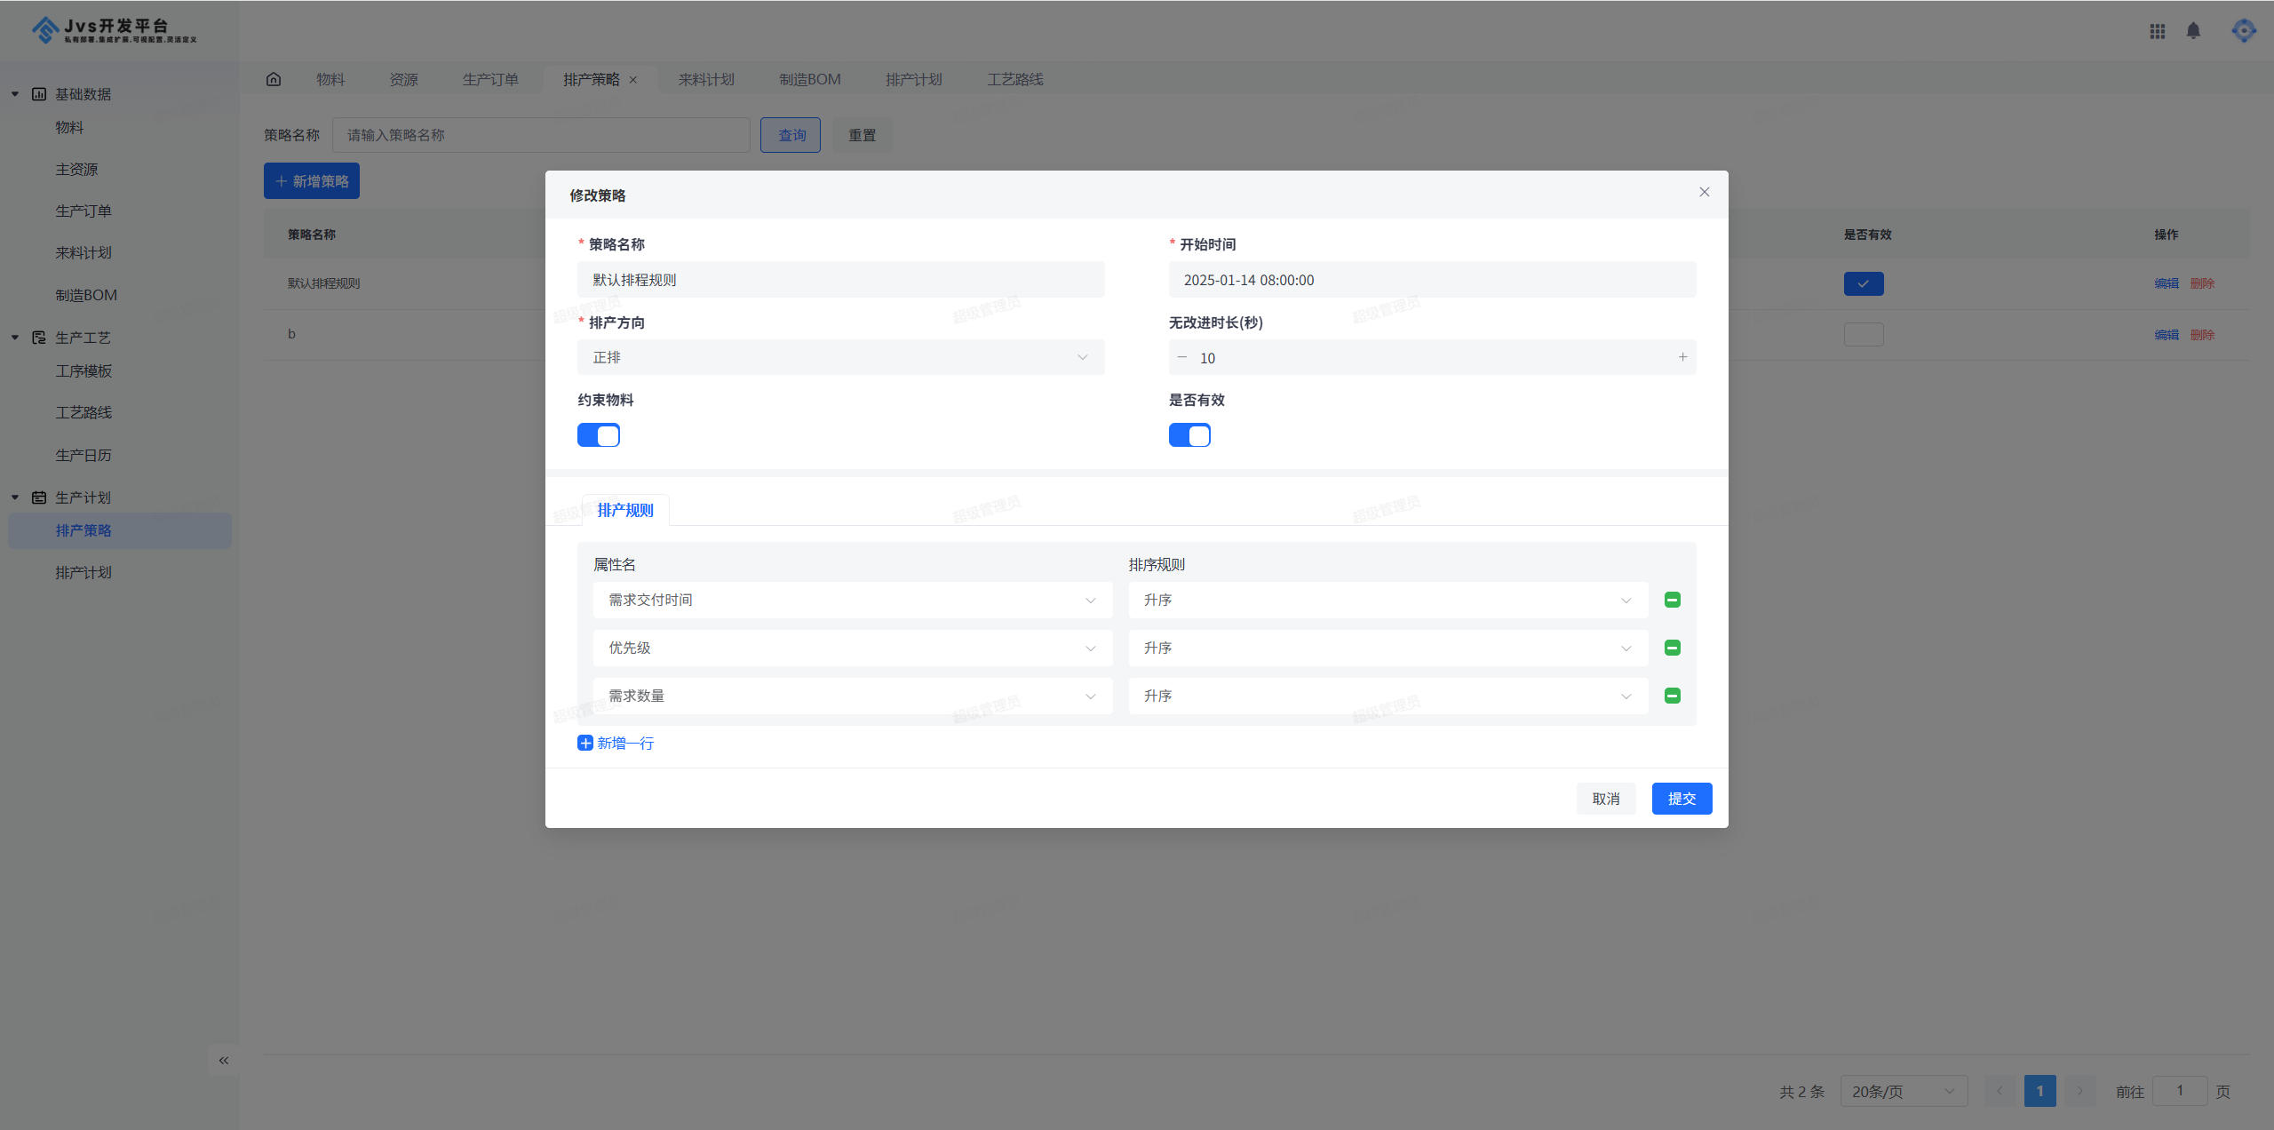This screenshot has width=2274, height=1130.
Task: Remove the 优先级 rule row
Action: [1672, 648]
